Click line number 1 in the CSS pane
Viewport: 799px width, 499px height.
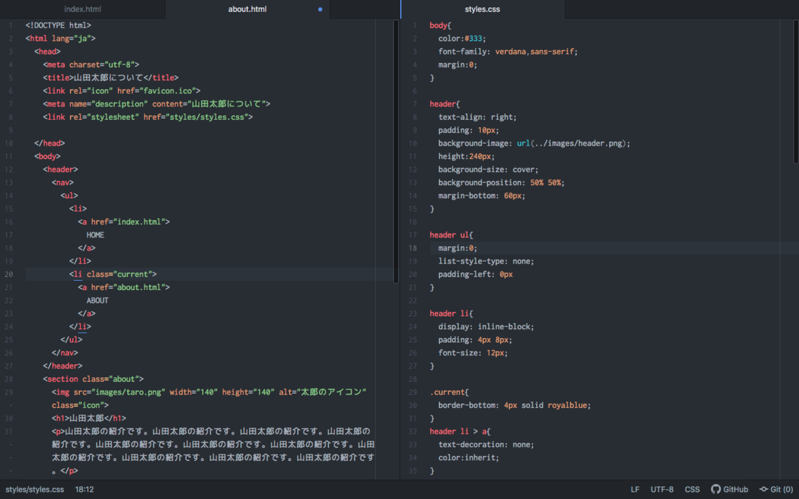(x=414, y=25)
